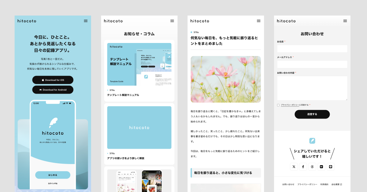Open hamburger menu on the home screen
This screenshot has height=192, width=367.
(86, 21)
